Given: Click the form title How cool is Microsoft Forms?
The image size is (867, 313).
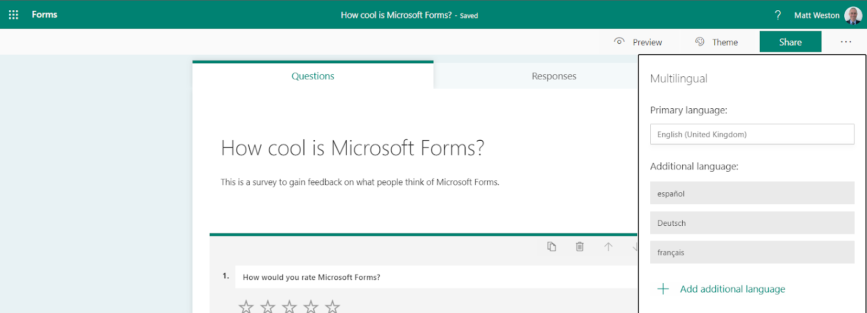Looking at the screenshot, I should tap(352, 148).
